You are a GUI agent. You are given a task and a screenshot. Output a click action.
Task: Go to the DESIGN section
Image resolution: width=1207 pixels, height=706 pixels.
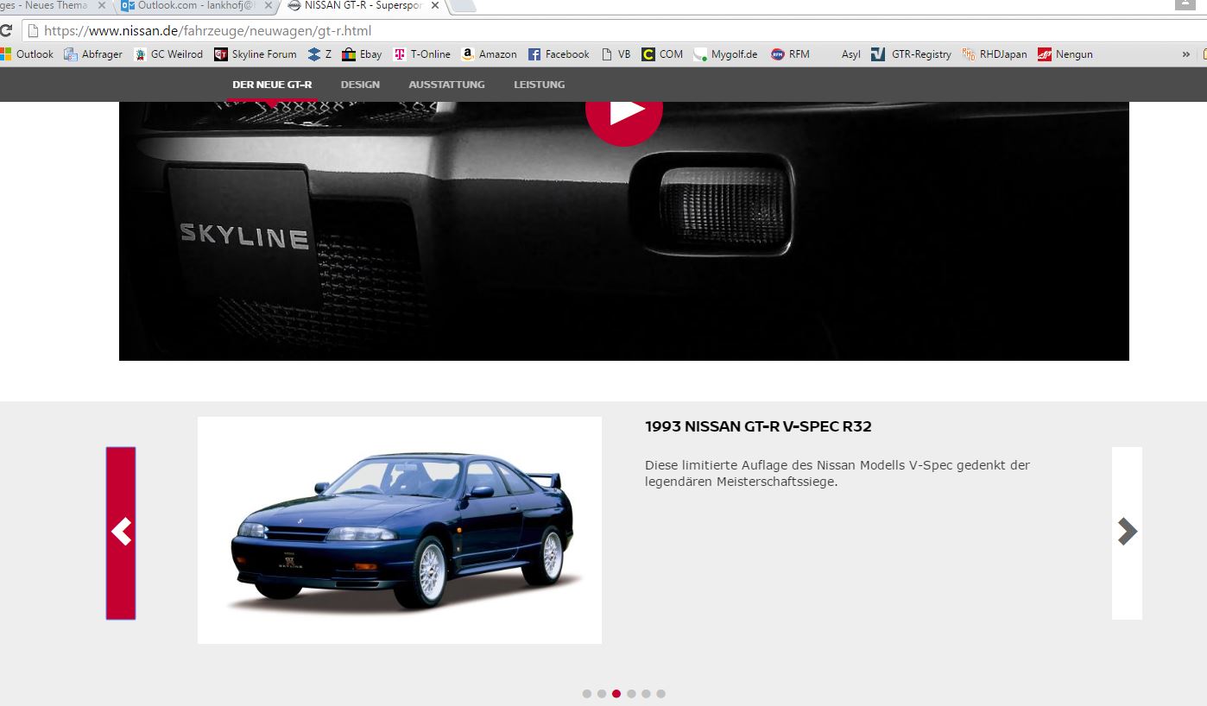[360, 85]
